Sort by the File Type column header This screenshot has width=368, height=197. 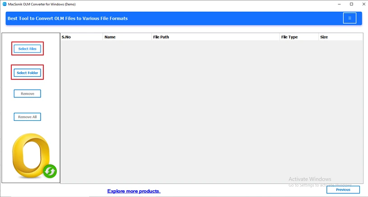point(299,37)
